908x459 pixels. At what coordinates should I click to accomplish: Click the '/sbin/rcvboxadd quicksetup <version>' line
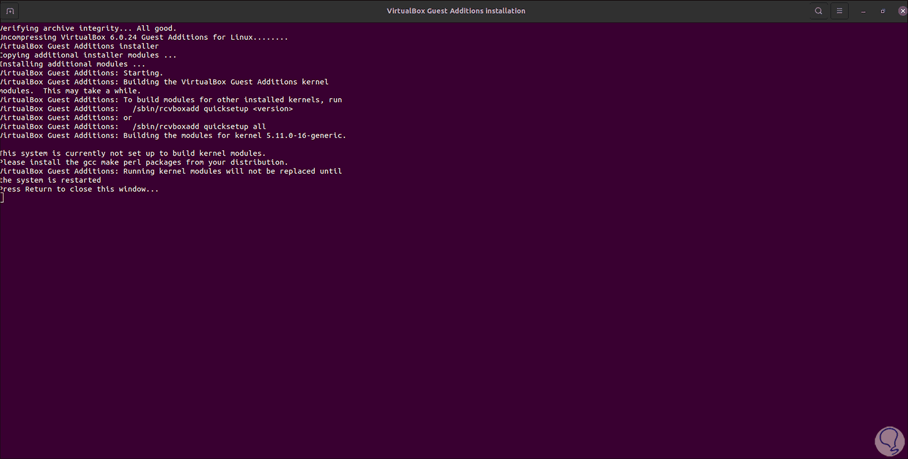coord(146,109)
